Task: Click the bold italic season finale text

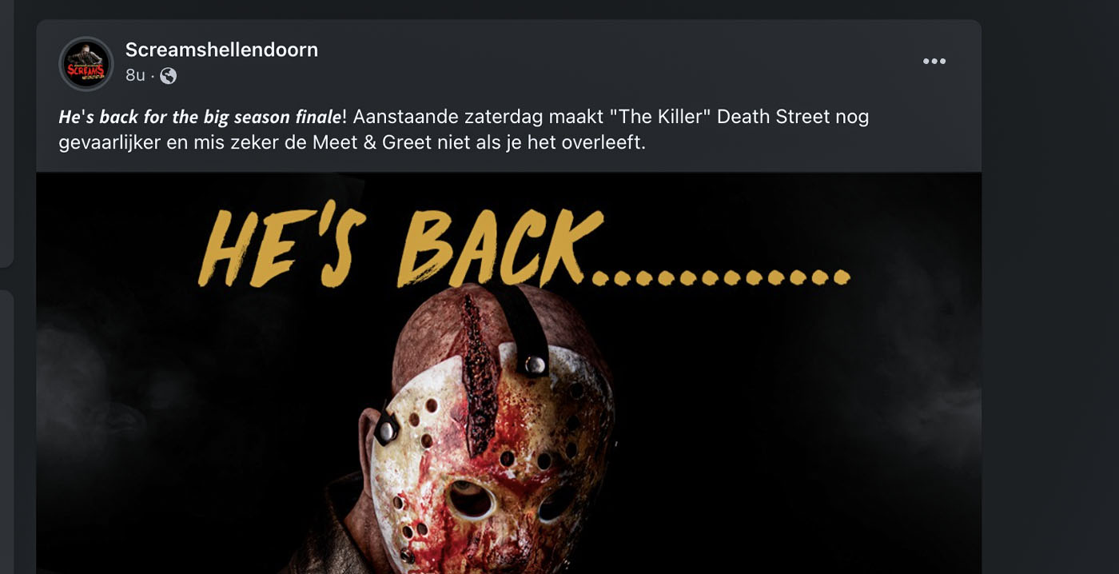Action: coord(200,117)
